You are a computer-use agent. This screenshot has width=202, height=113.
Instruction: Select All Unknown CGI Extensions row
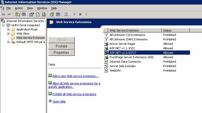point(147,35)
